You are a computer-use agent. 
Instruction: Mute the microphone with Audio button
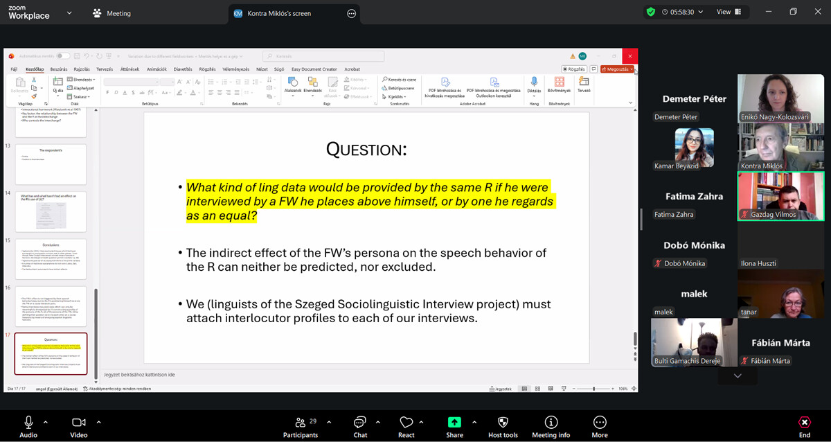[28, 423]
